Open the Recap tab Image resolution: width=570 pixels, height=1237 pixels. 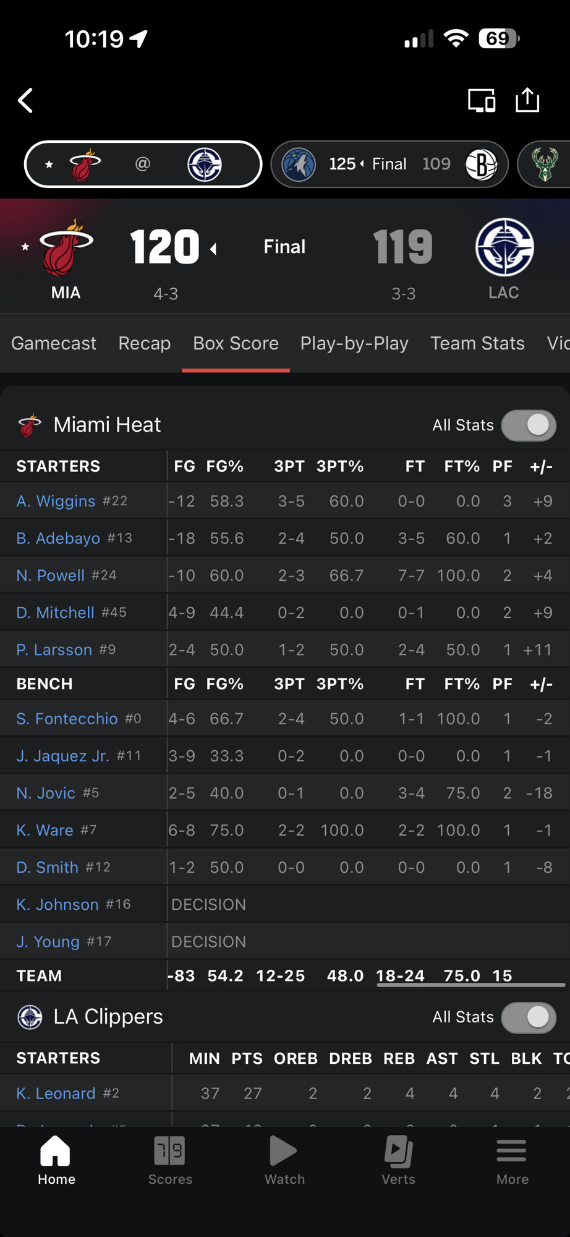click(x=145, y=343)
